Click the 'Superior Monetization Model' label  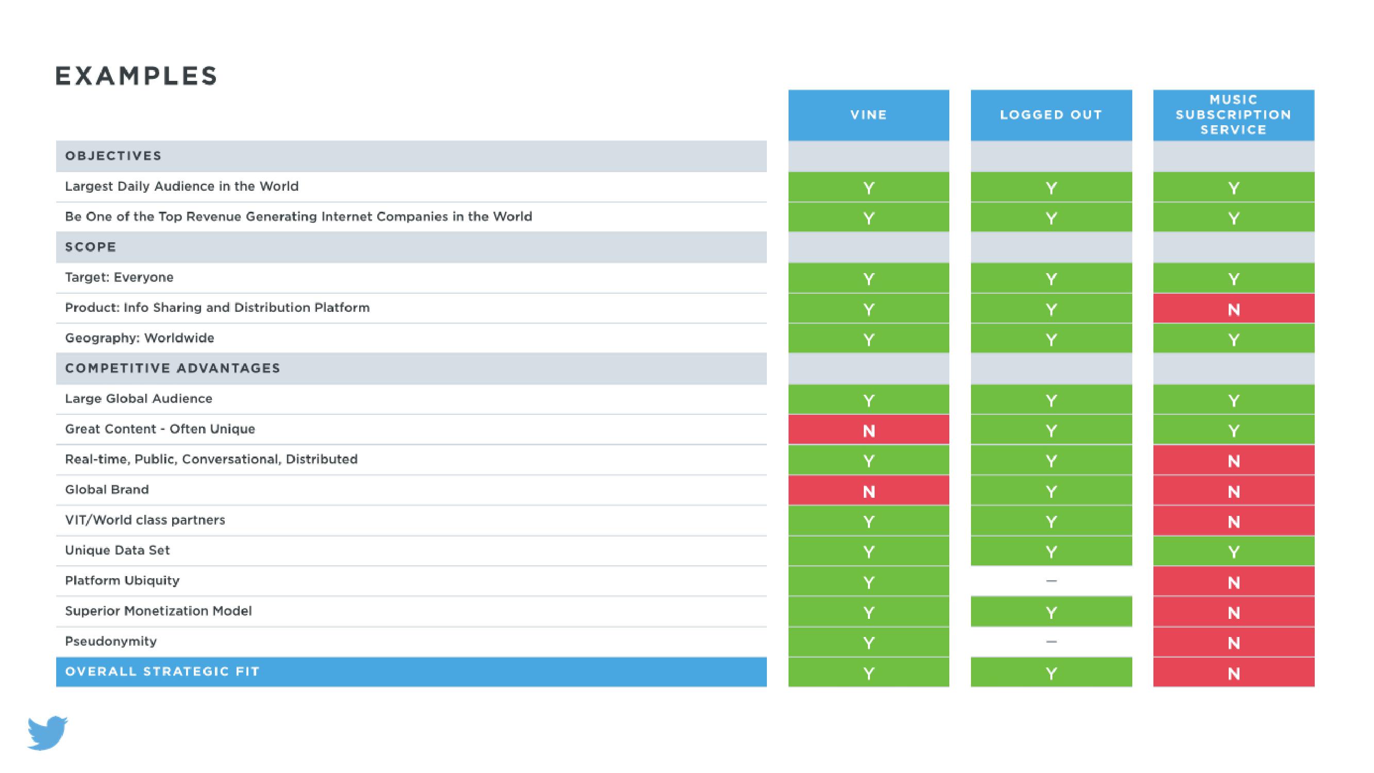[x=158, y=611]
